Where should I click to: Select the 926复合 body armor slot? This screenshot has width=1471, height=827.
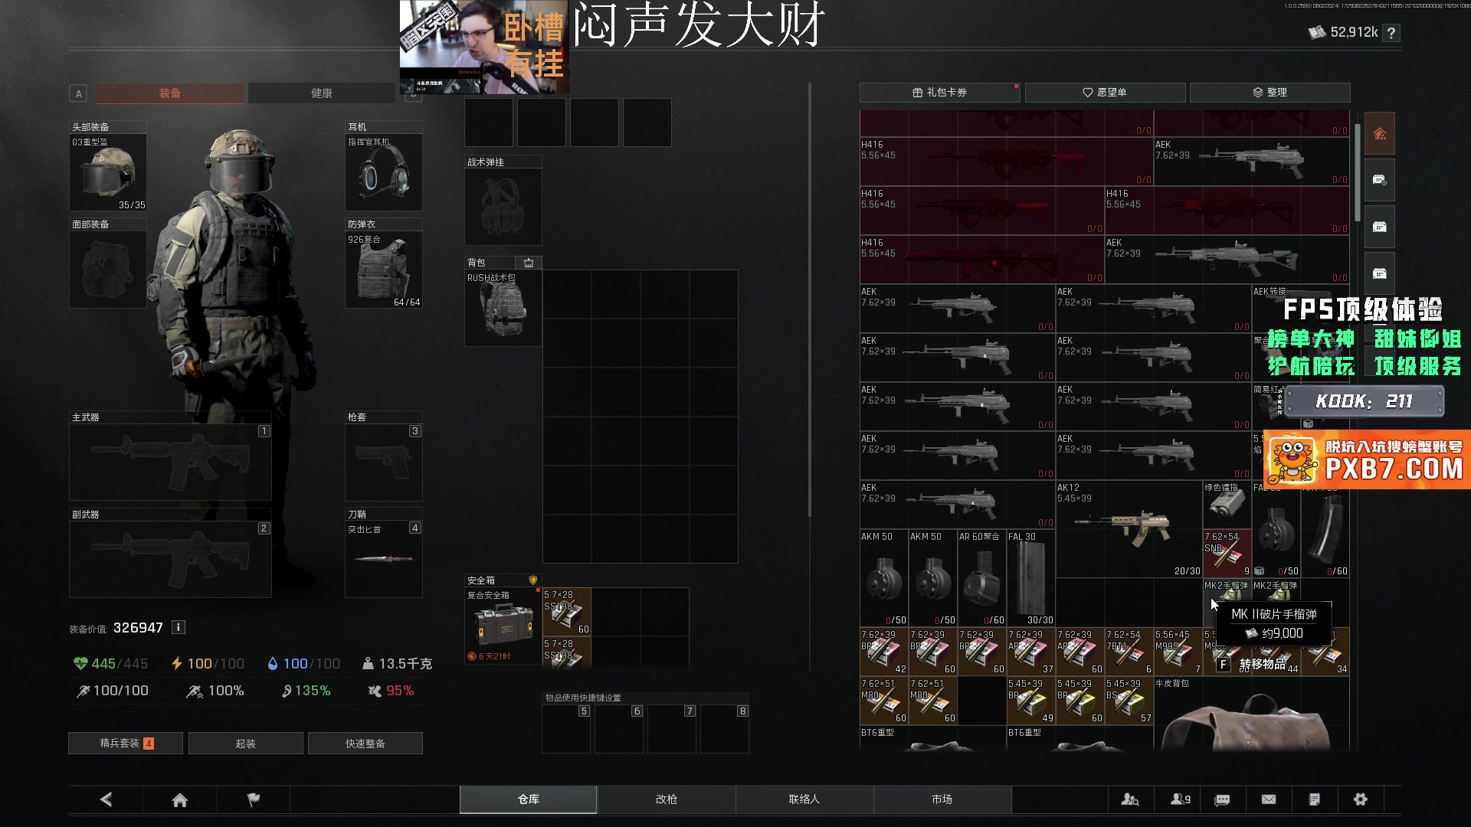coord(384,270)
